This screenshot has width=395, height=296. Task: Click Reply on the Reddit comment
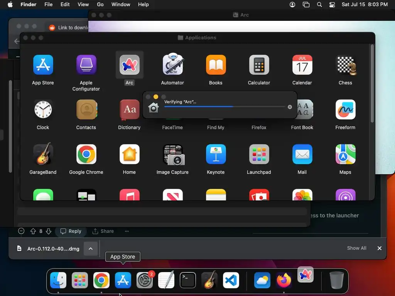tap(71, 231)
